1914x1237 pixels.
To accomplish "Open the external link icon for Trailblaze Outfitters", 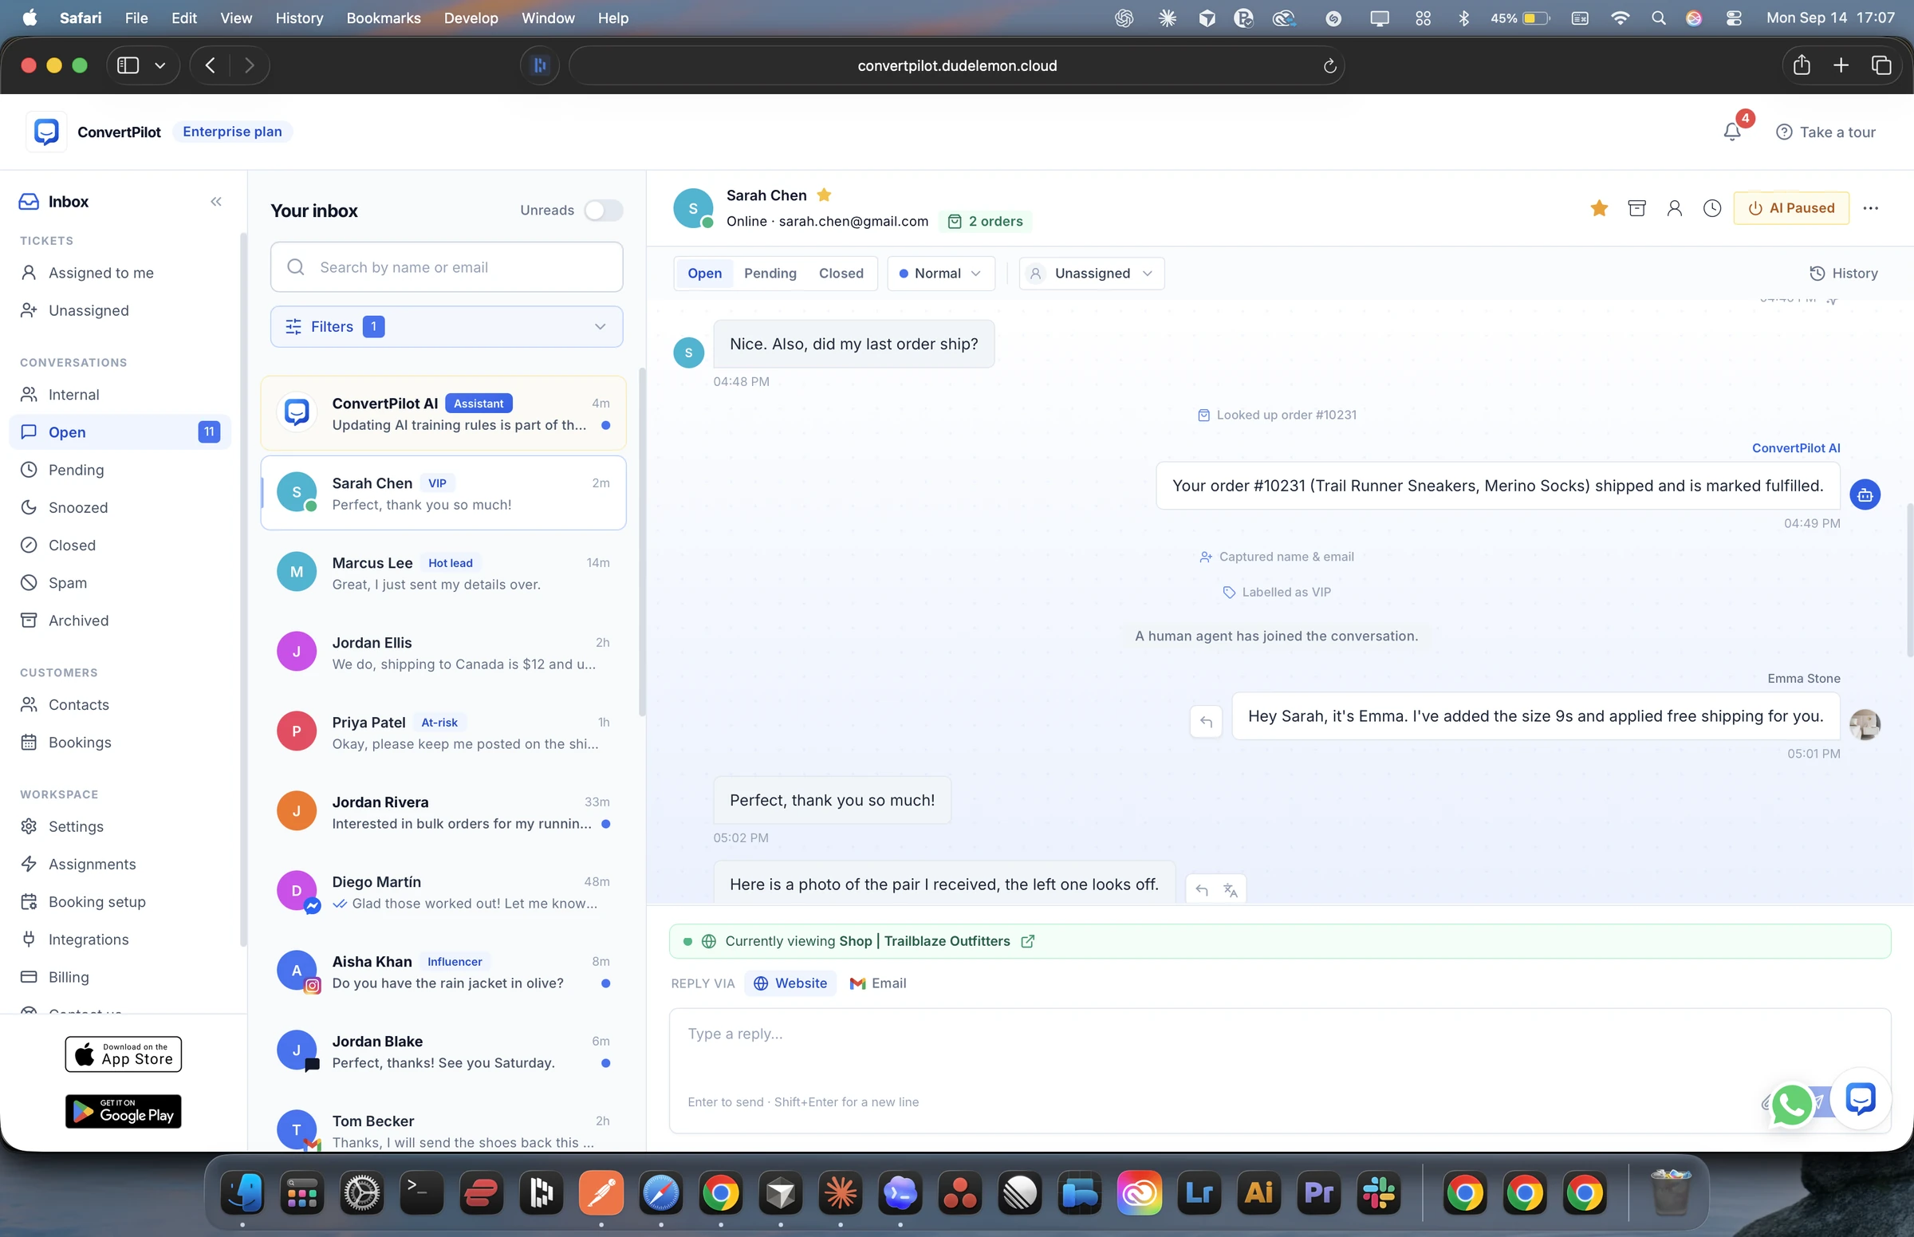I will pyautogui.click(x=1027, y=941).
